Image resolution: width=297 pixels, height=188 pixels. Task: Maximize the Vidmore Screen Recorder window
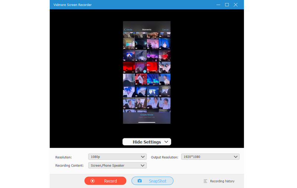pos(227,5)
